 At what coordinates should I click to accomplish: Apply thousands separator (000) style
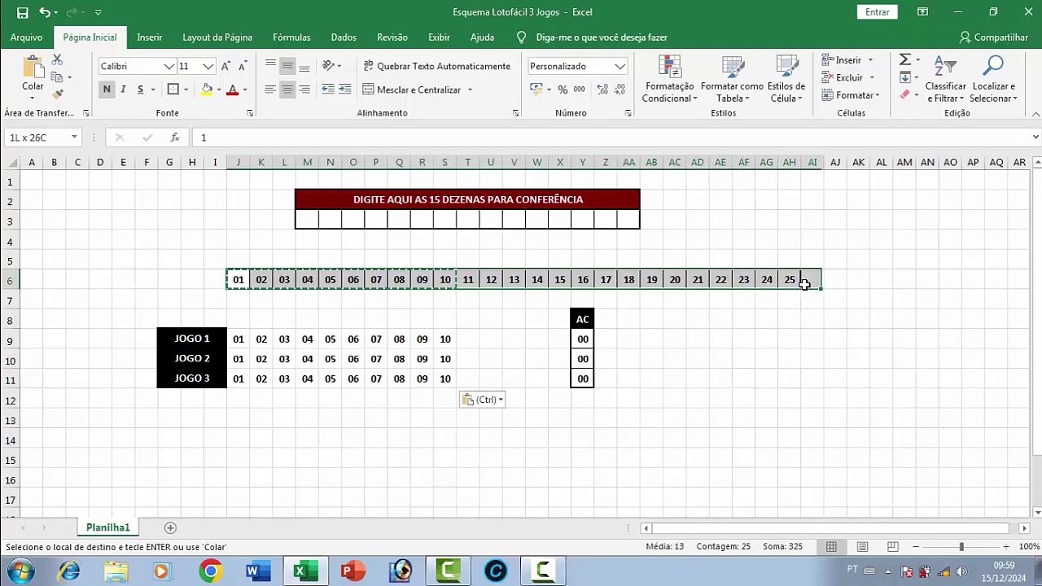(x=580, y=90)
